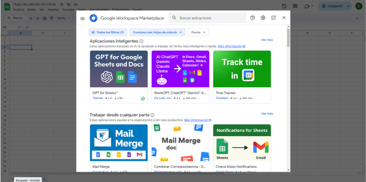Screen dimensions: 366x182
Task: Click the GPT for Sheets title
Action: pos(105,93)
